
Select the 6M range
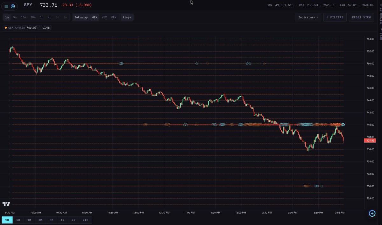click(51, 220)
